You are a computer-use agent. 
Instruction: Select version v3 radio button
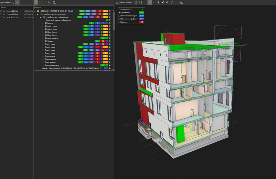pyautogui.click(x=1, y=11)
